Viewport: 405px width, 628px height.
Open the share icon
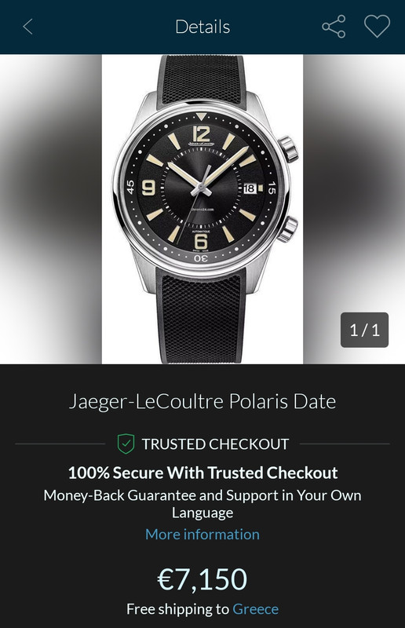pyautogui.click(x=334, y=27)
